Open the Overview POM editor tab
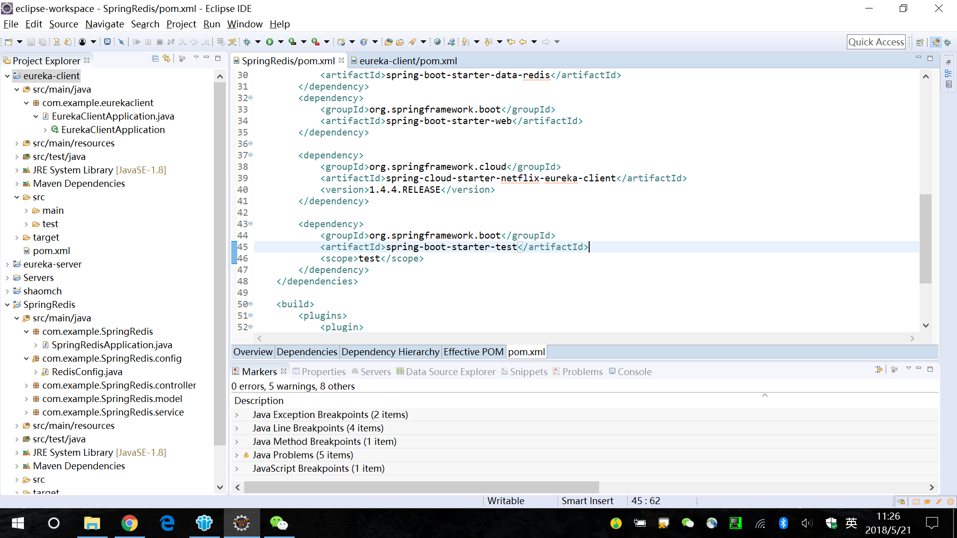Image resolution: width=957 pixels, height=538 pixels. [253, 352]
